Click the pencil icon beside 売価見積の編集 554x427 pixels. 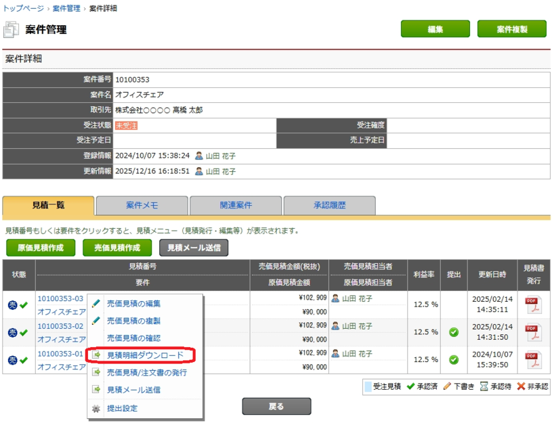pos(95,302)
